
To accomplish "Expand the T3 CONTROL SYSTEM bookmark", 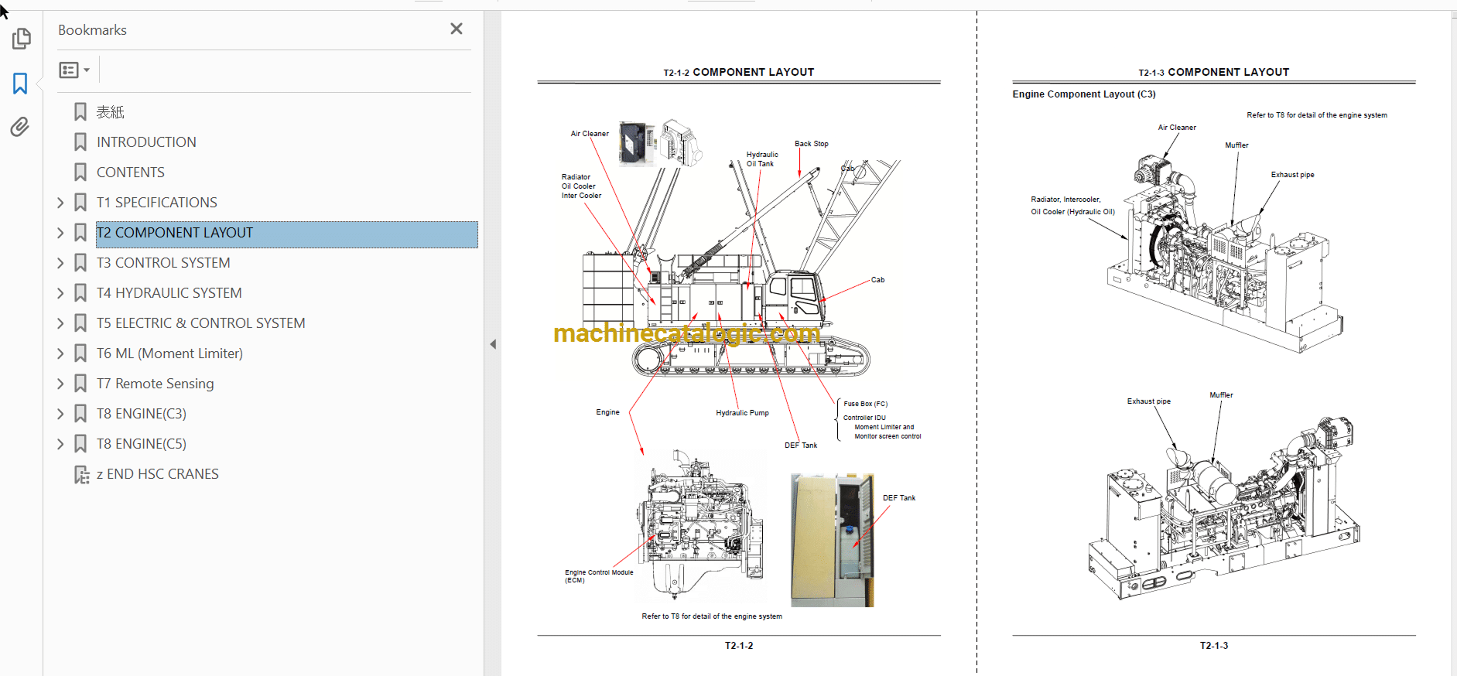I will pyautogui.click(x=60, y=263).
